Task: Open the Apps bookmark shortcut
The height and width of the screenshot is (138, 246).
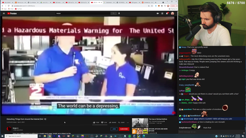Action: [4, 9]
